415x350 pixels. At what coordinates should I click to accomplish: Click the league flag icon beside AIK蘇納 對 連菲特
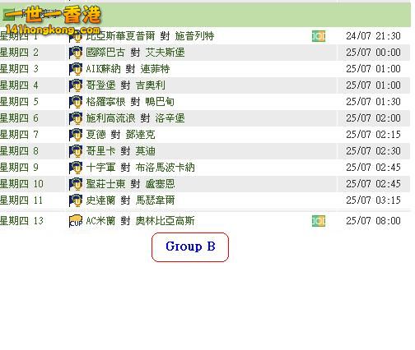(x=76, y=69)
